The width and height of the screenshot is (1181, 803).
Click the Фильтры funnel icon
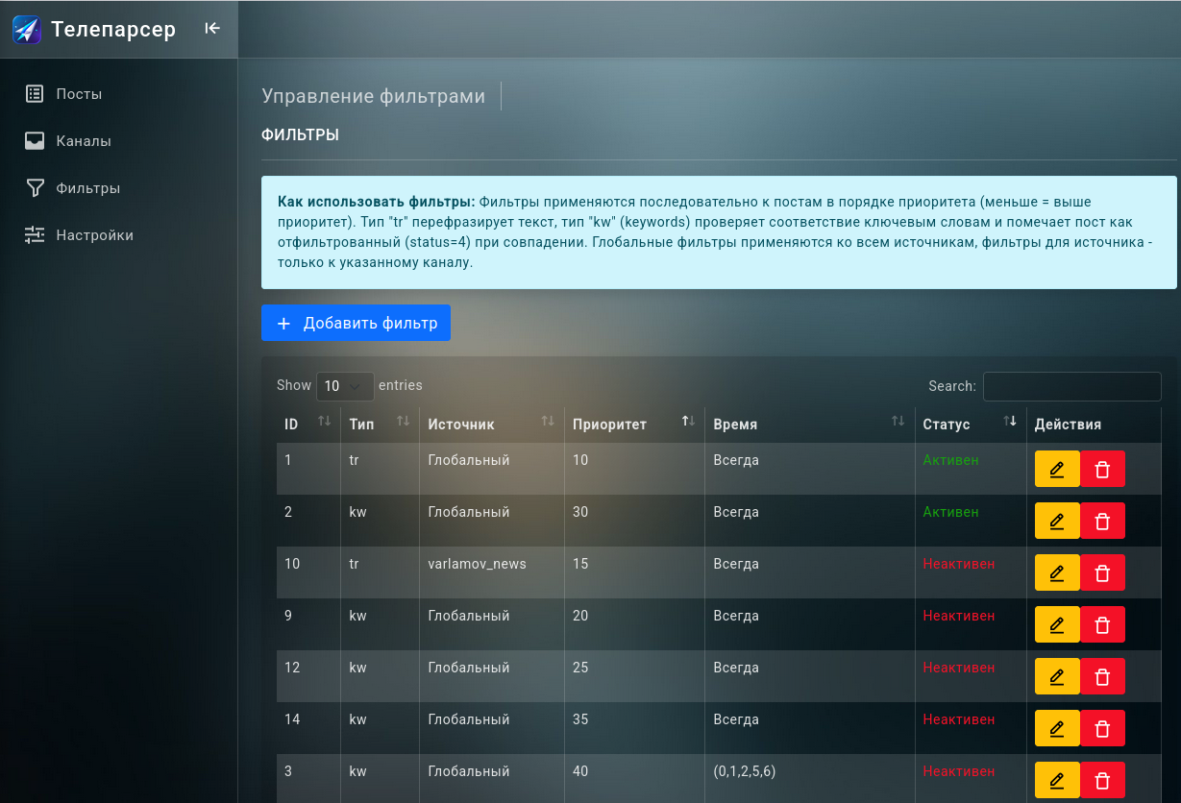(35, 187)
